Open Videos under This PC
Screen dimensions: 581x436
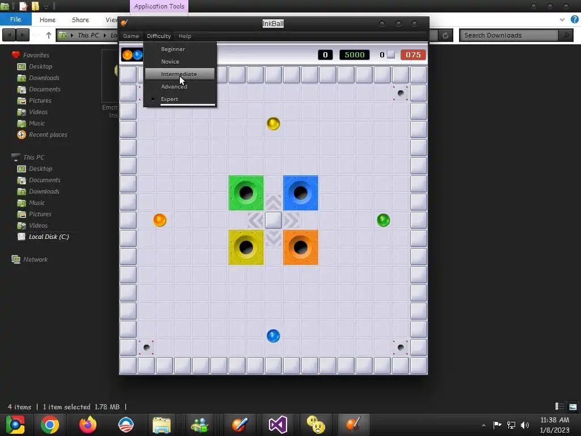(38, 225)
